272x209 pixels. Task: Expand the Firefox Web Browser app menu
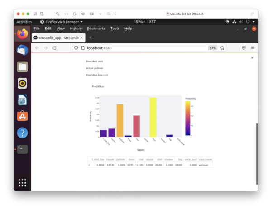pos(61,22)
